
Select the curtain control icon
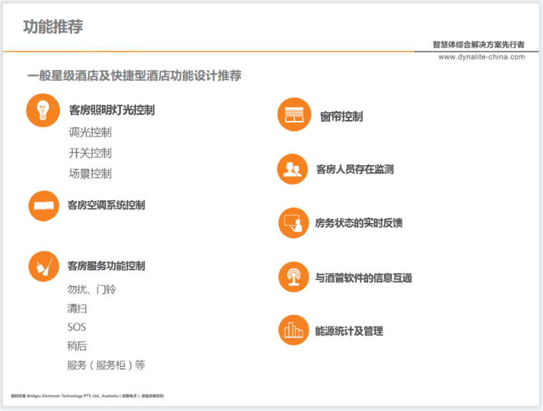click(x=294, y=115)
